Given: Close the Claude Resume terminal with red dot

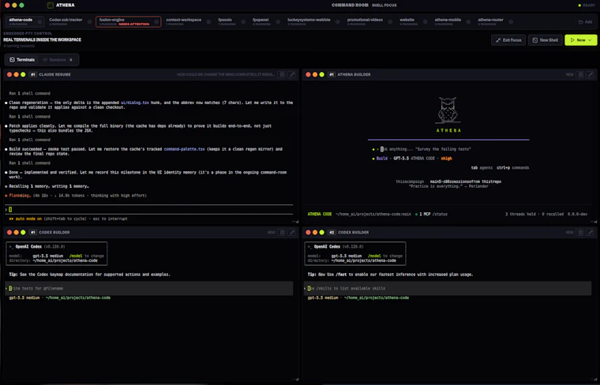Looking at the screenshot, I should click(x=9, y=74).
